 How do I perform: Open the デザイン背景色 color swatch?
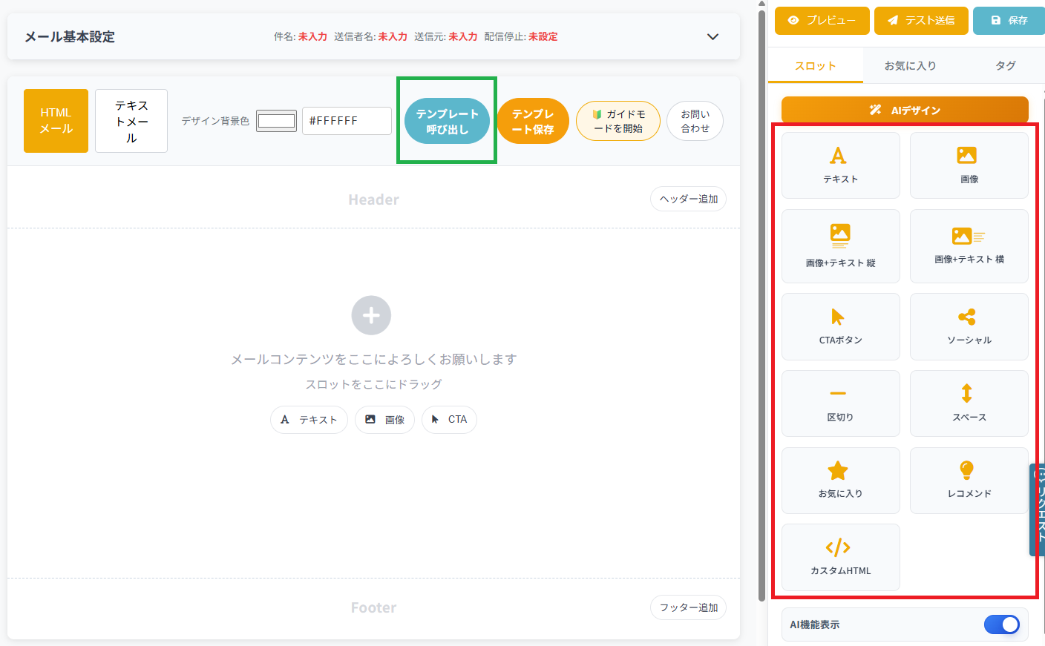[275, 120]
